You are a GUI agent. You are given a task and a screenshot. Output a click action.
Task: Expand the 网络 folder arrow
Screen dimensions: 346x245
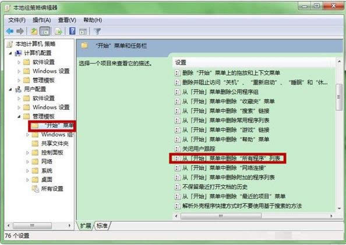coord(27,162)
